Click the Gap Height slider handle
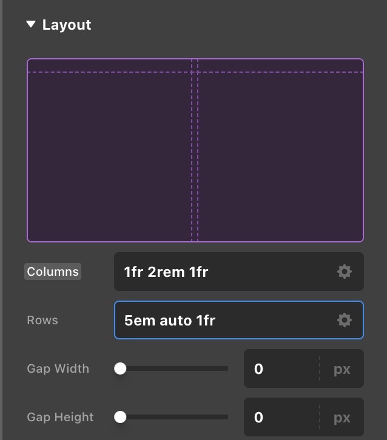387x440 pixels. coord(120,417)
